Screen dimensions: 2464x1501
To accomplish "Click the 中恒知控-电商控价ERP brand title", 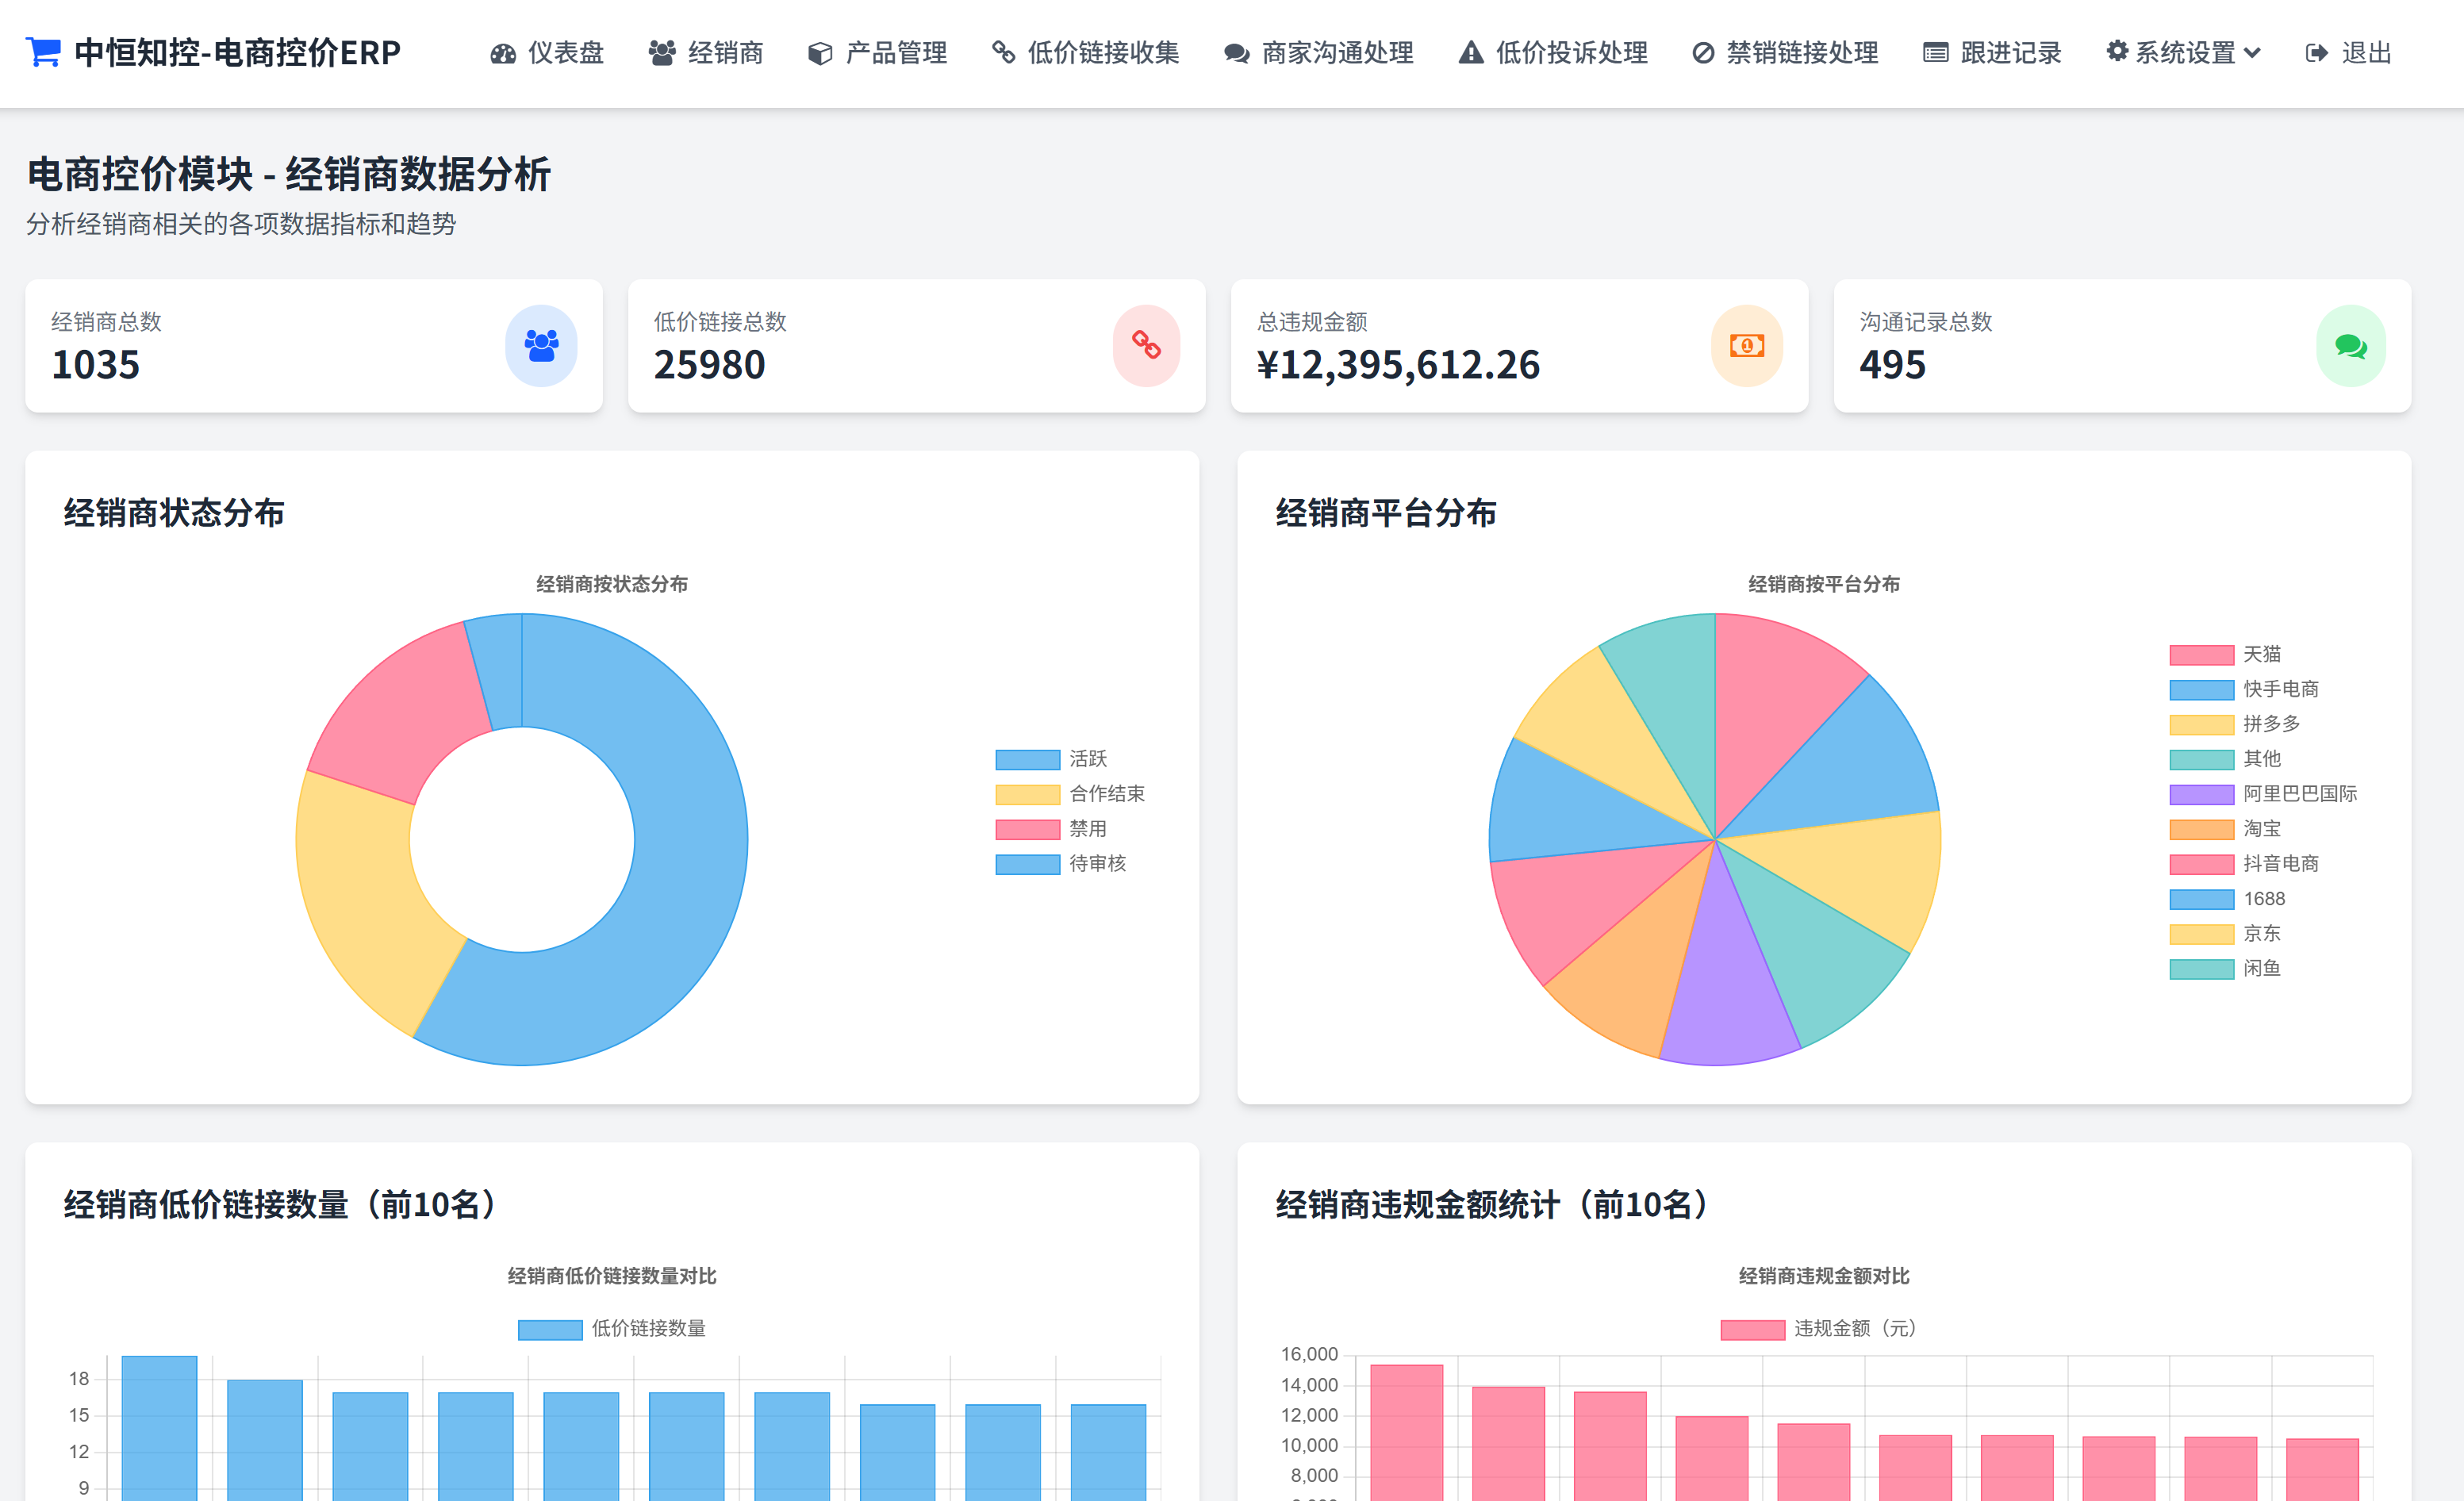I will point(238,52).
